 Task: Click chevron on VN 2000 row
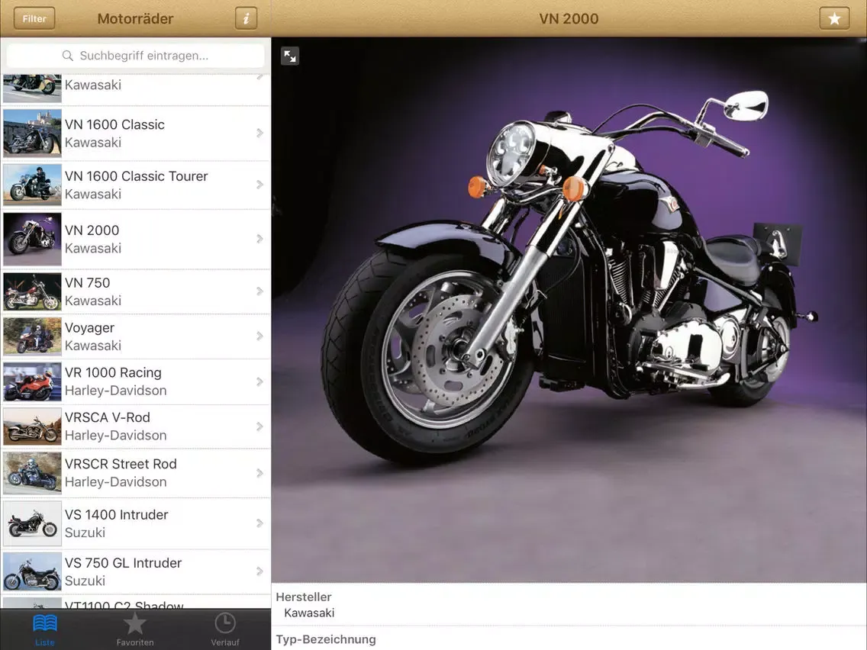[x=260, y=239]
